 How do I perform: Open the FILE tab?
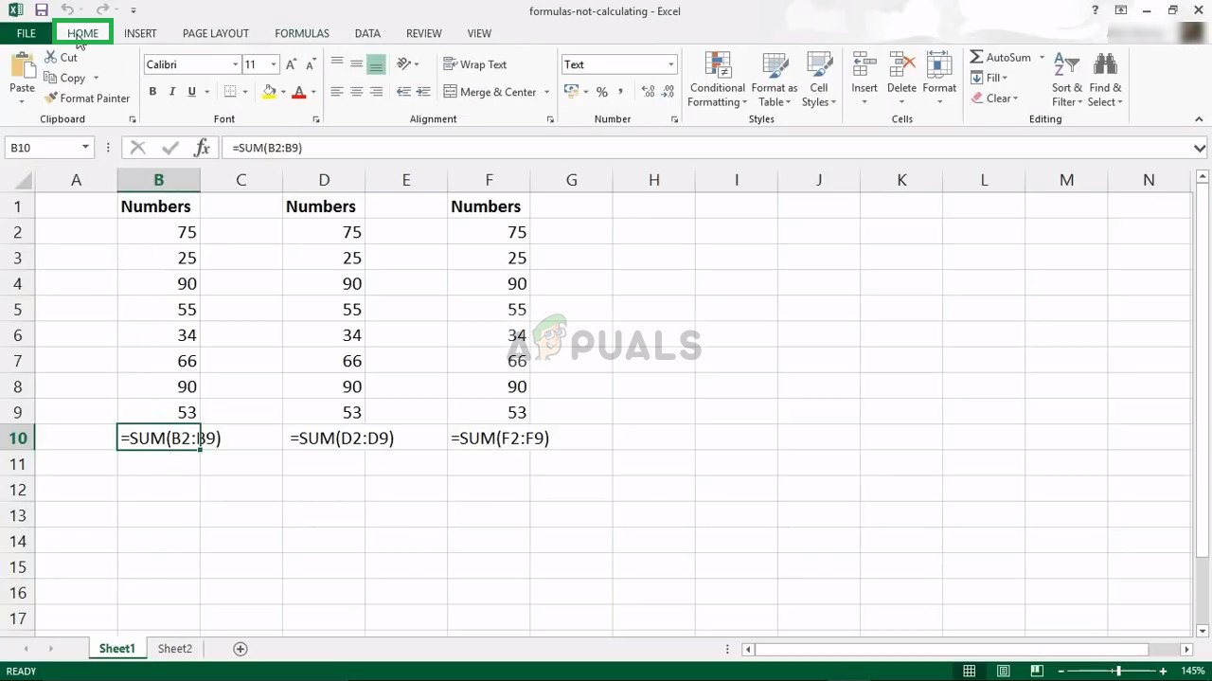click(x=26, y=33)
